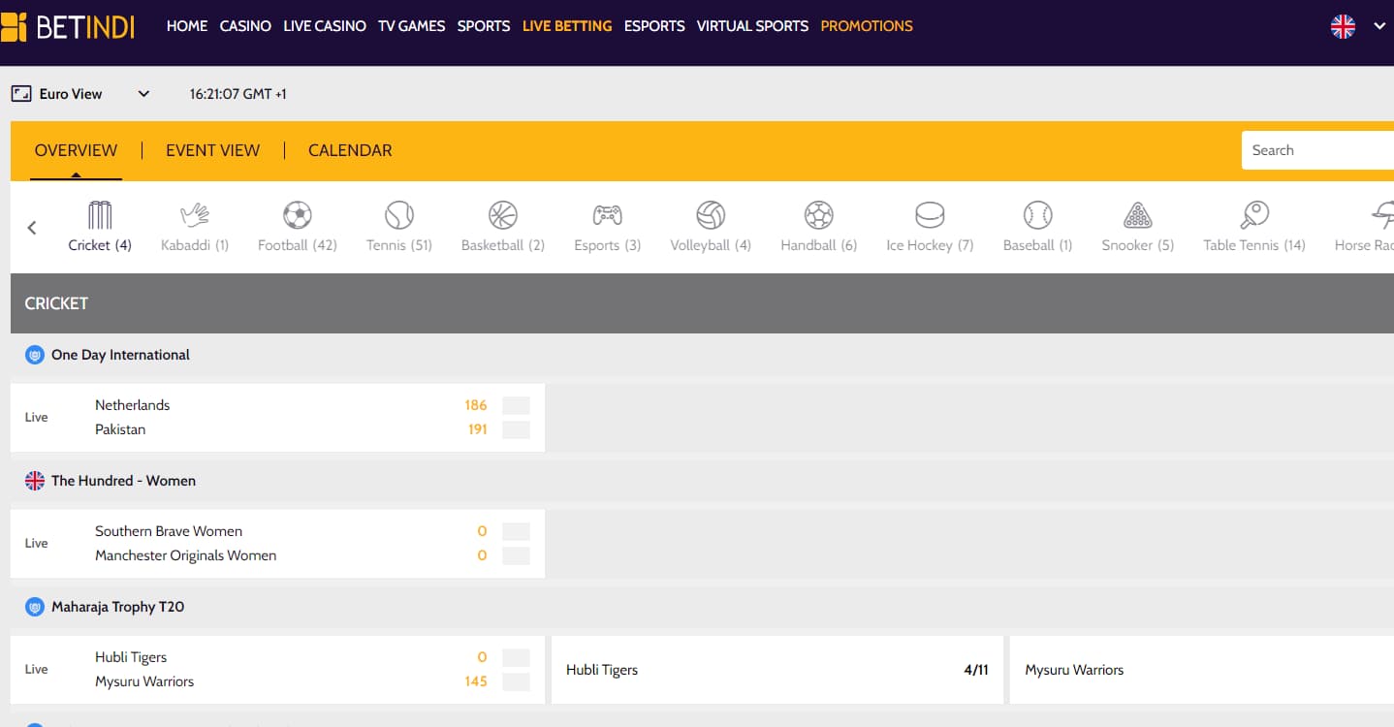Click the BETINDI logo
The width and height of the screenshot is (1394, 727).
point(68,27)
